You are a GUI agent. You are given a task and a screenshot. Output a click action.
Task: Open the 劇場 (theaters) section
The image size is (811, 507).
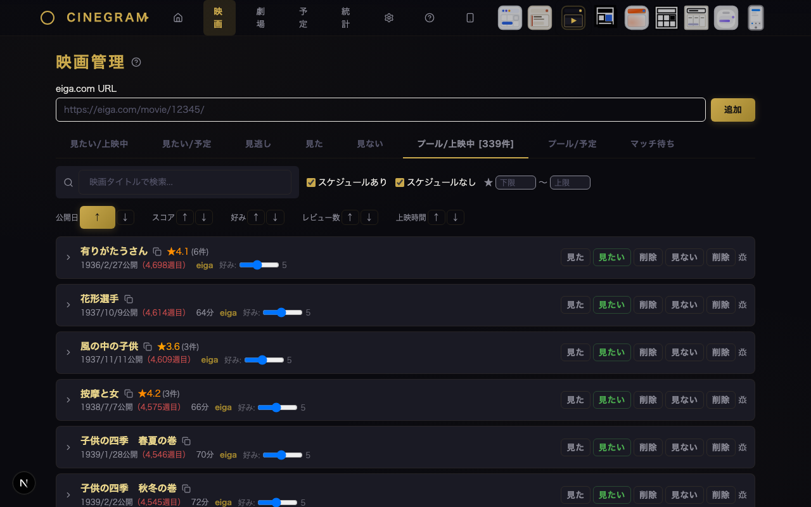coord(260,18)
